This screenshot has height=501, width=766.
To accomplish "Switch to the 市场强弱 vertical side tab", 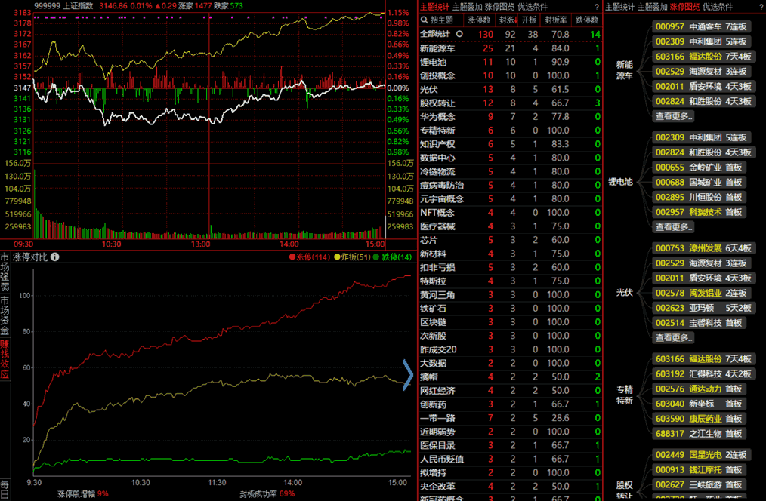I will tap(5, 272).
